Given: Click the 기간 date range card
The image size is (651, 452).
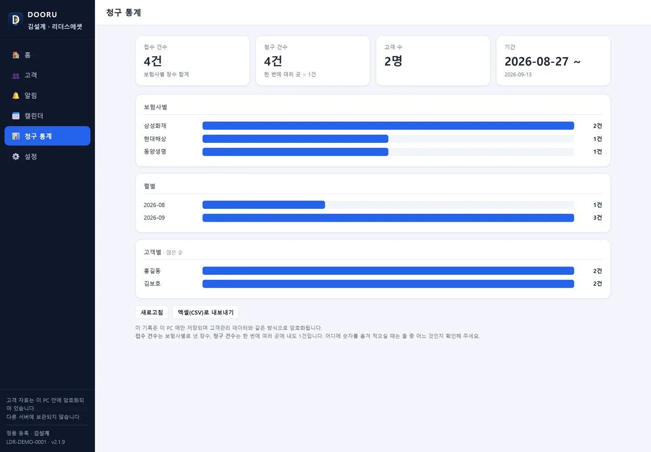Looking at the screenshot, I should (x=553, y=61).
